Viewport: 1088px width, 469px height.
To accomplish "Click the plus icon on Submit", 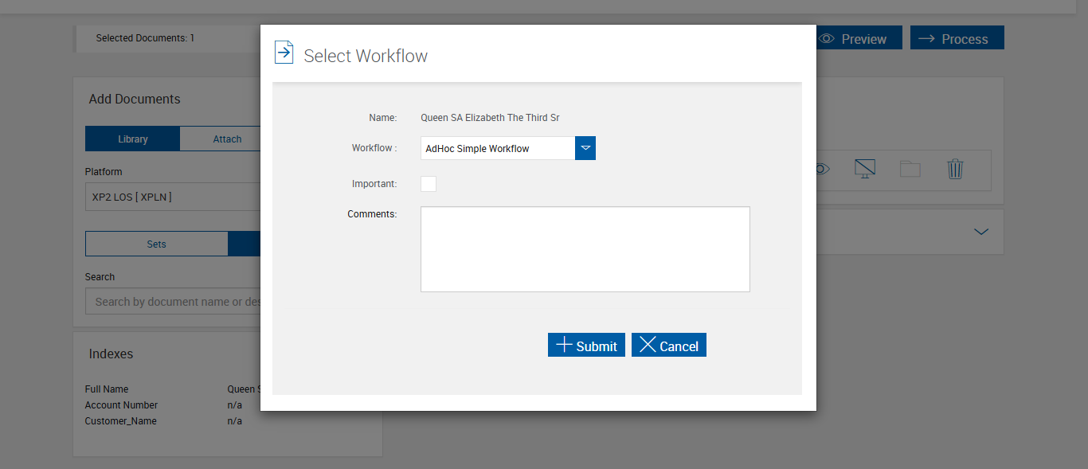I will click(564, 345).
